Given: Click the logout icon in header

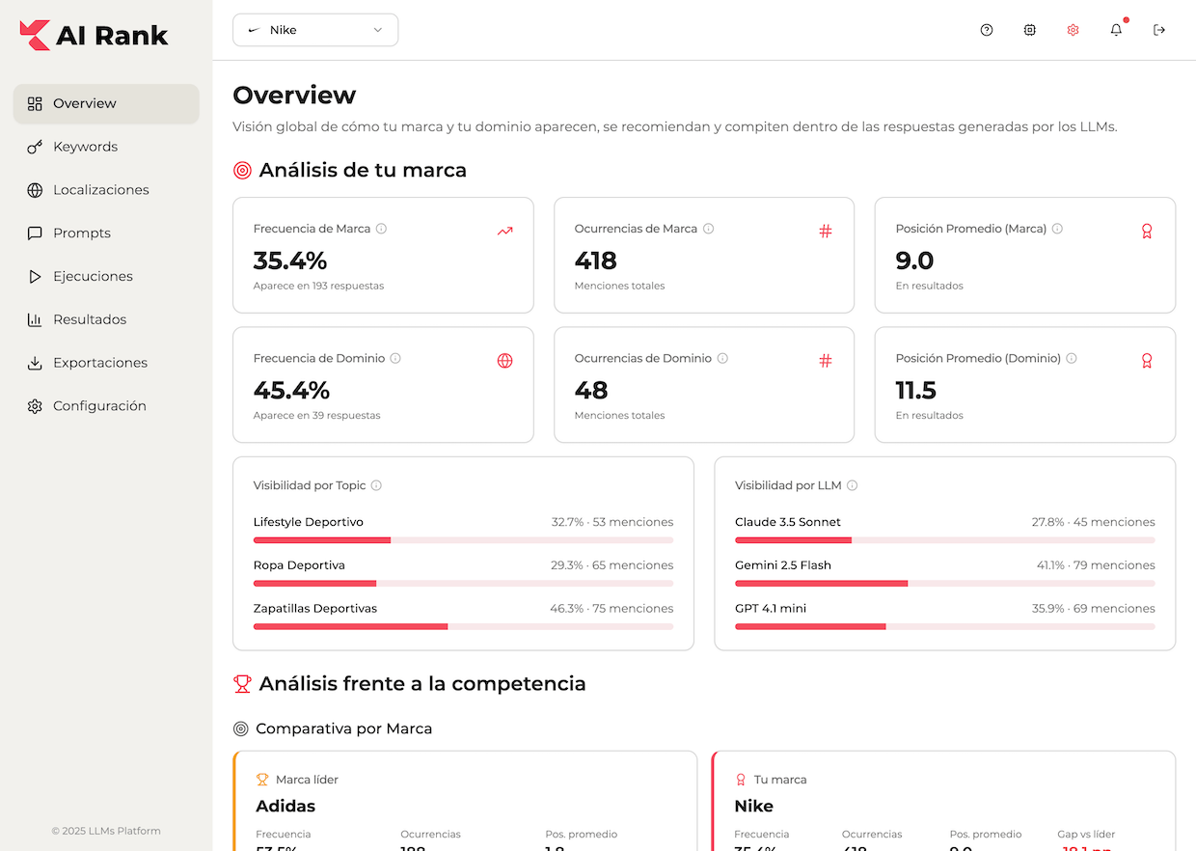Looking at the screenshot, I should coord(1159,30).
